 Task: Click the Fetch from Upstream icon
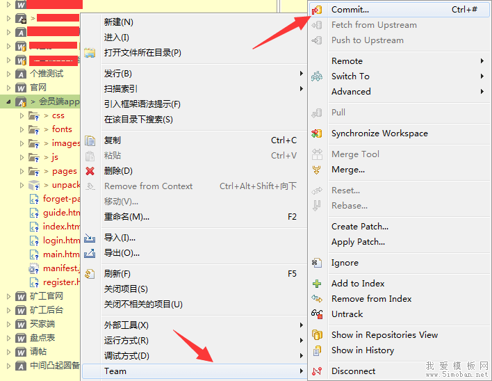pos(317,25)
